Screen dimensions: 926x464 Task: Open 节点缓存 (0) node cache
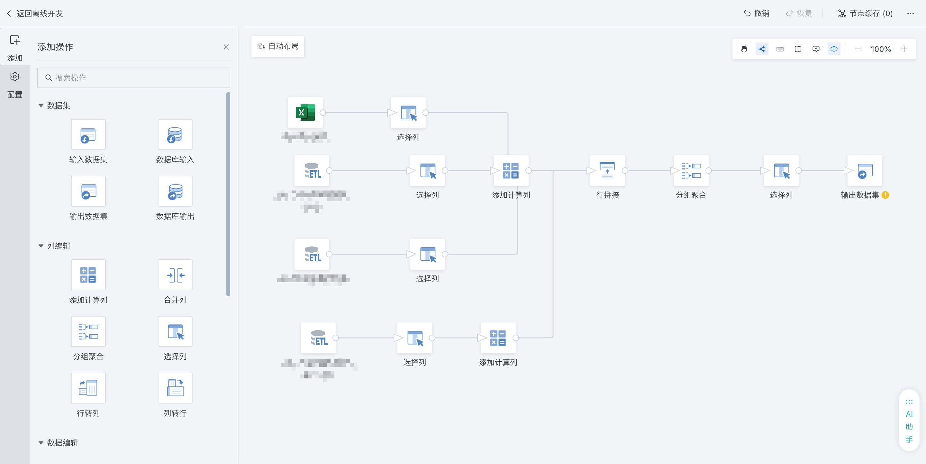tap(865, 13)
